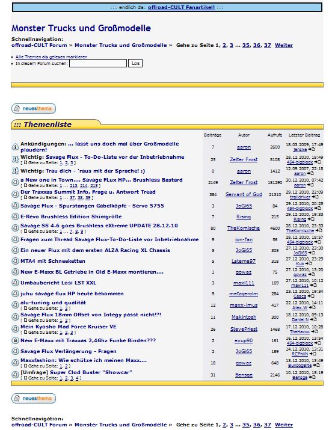Open thread Maxxfashion: Wie schütze ich meinen Maxx
The height and width of the screenshot is (430, 335).
coord(84,360)
